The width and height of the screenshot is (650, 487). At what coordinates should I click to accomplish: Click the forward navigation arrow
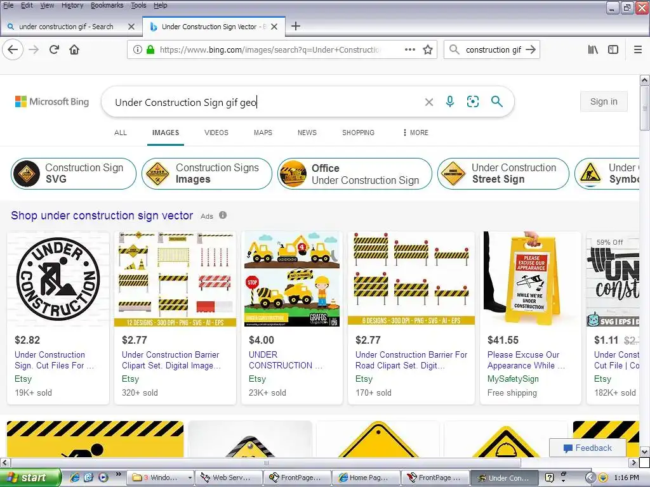coord(34,49)
